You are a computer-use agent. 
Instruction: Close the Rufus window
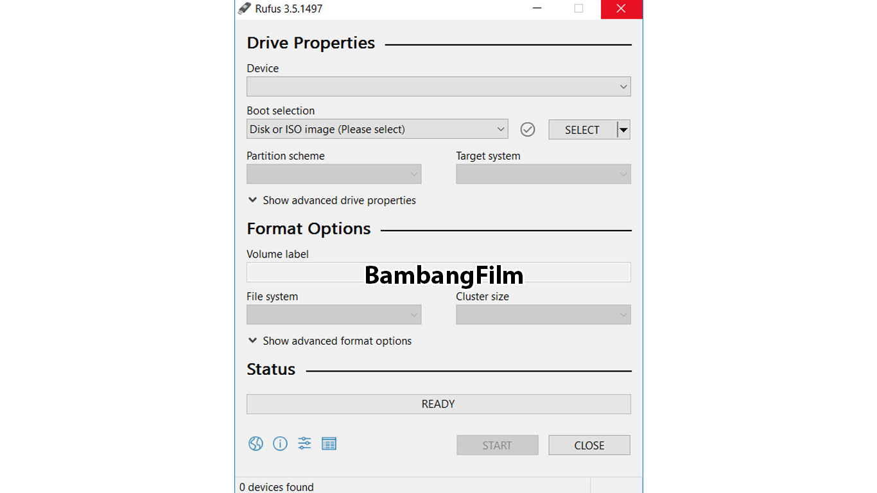coord(621,9)
